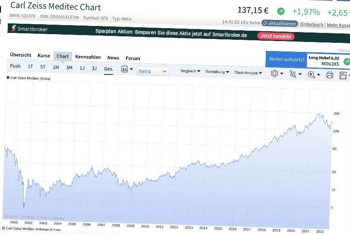The image size is (350, 235).
Task: Open the Orderbuch link
Action: tap(312, 25)
